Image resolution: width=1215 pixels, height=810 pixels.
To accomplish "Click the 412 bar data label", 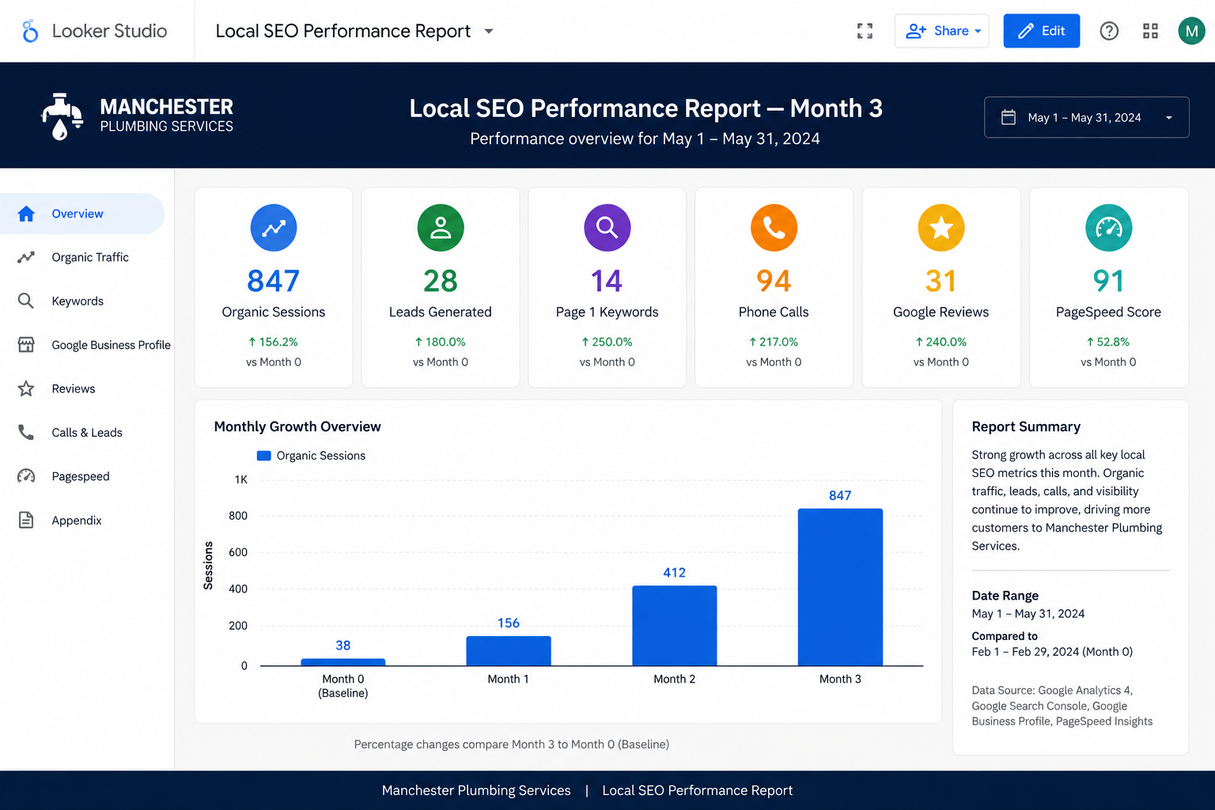I will 675,573.
